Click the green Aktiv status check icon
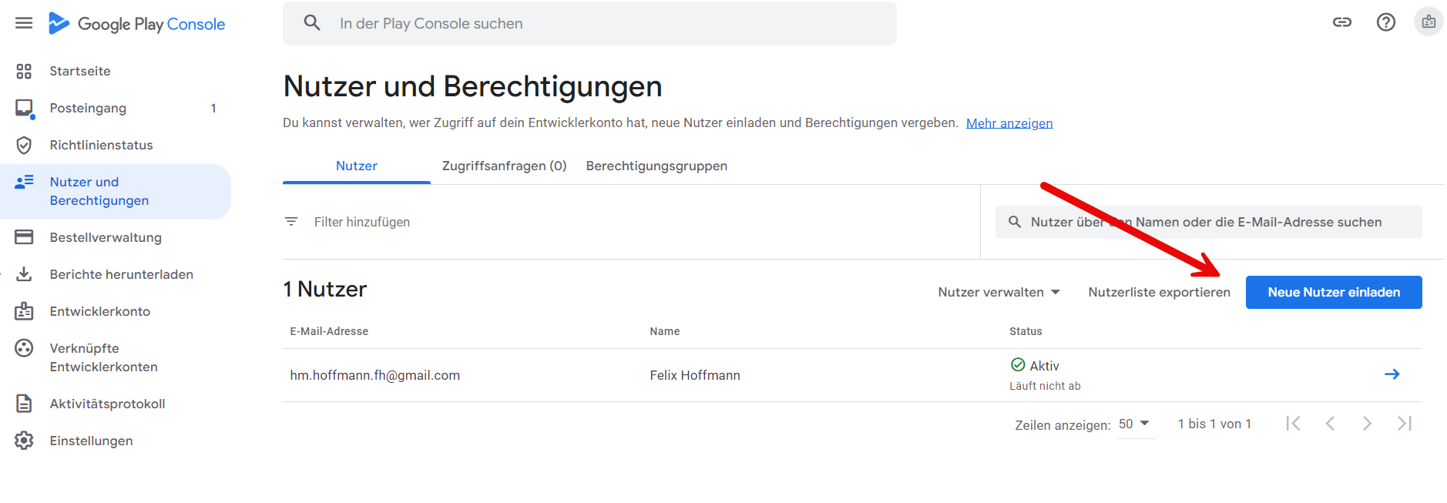The height and width of the screenshot is (503, 1447). [1018, 365]
